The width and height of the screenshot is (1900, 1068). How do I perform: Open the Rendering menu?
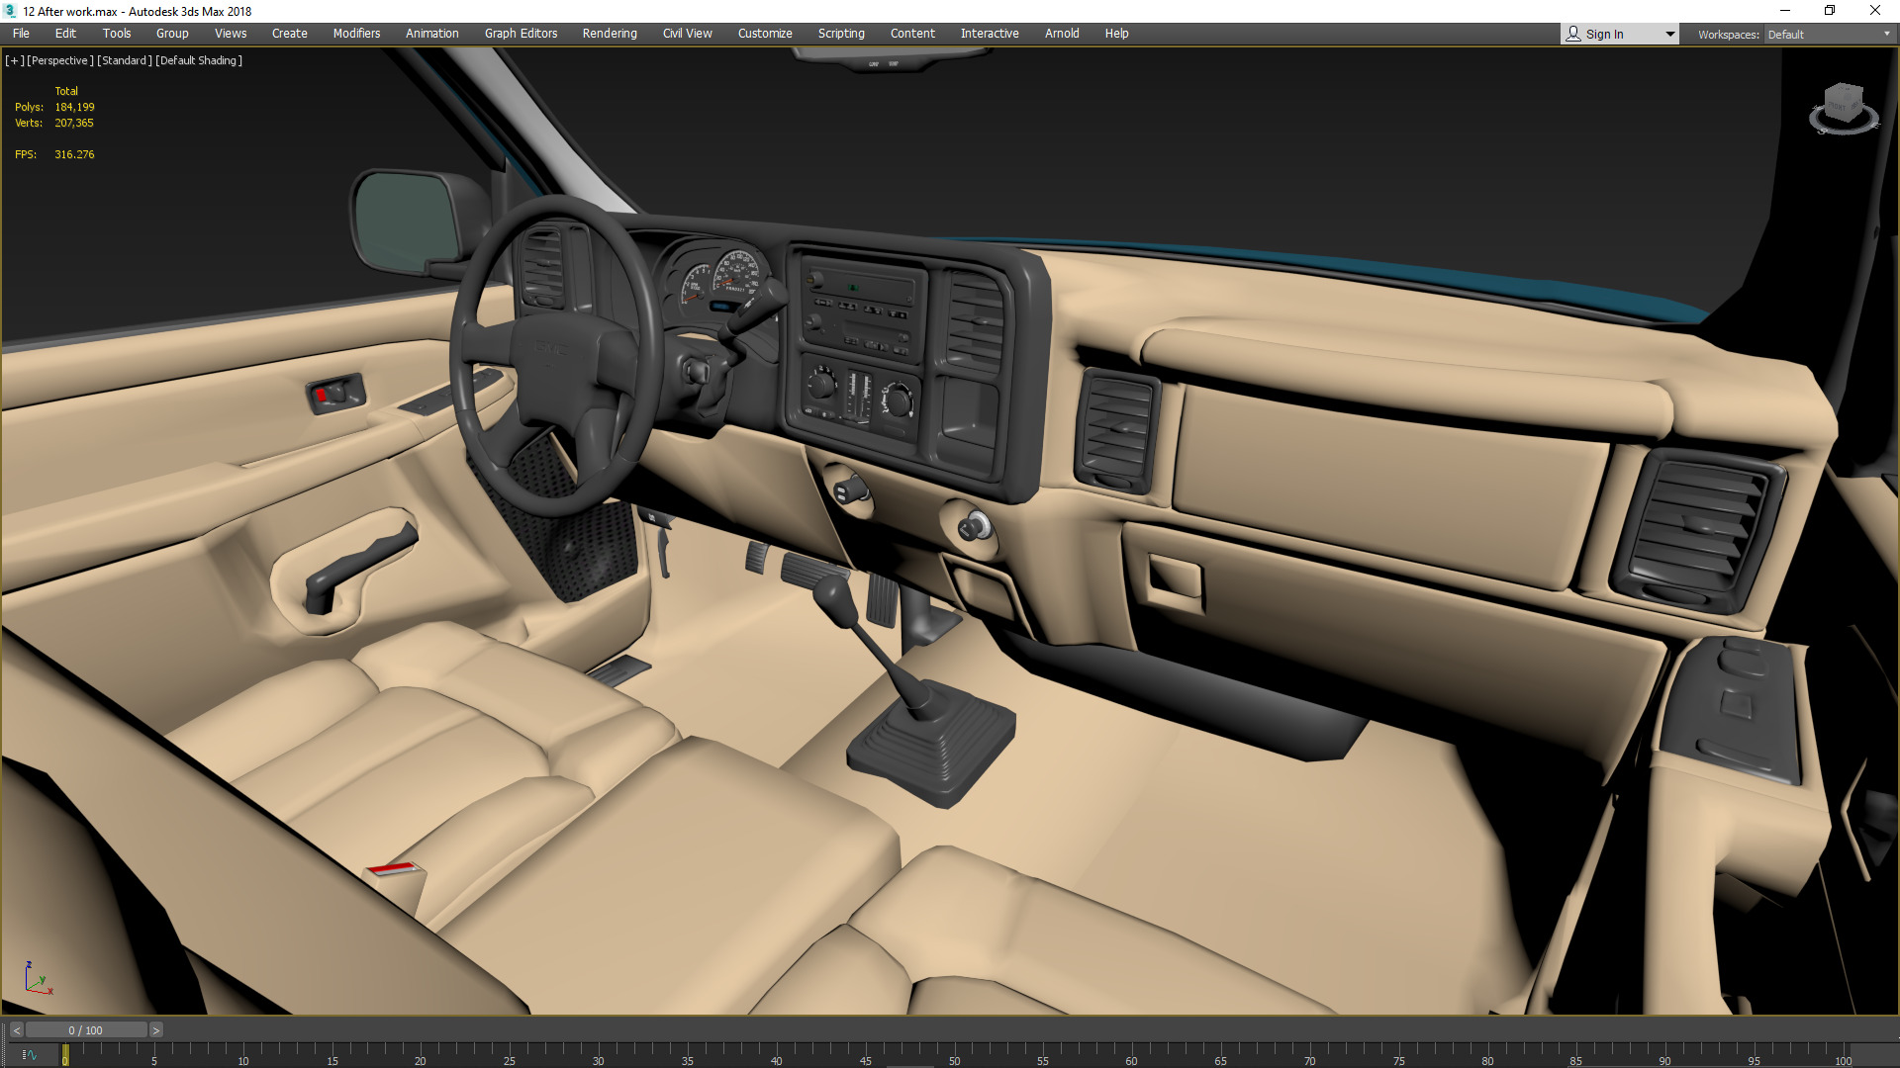tap(610, 34)
